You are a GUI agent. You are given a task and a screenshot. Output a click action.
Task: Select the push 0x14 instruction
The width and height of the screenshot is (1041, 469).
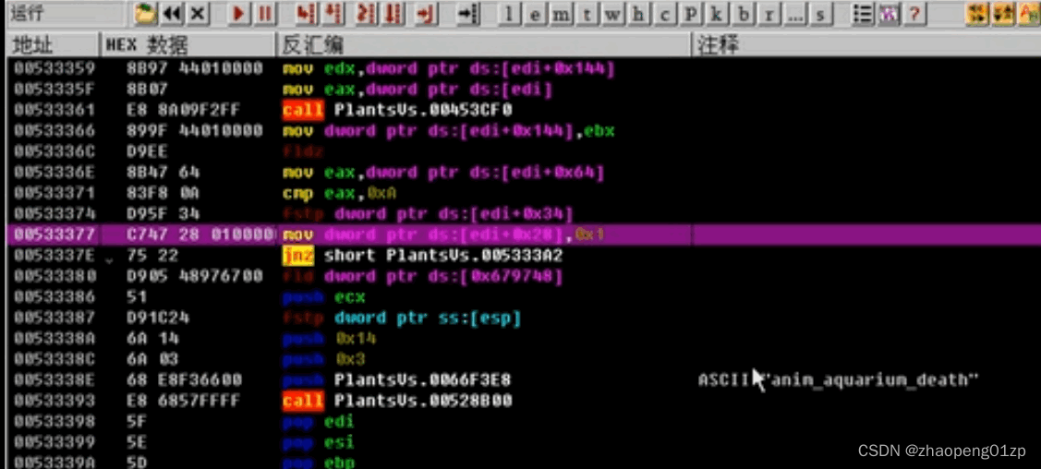(x=329, y=338)
